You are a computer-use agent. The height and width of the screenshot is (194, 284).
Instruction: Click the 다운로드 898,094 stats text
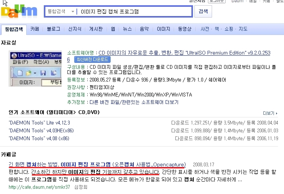pos(226,139)
